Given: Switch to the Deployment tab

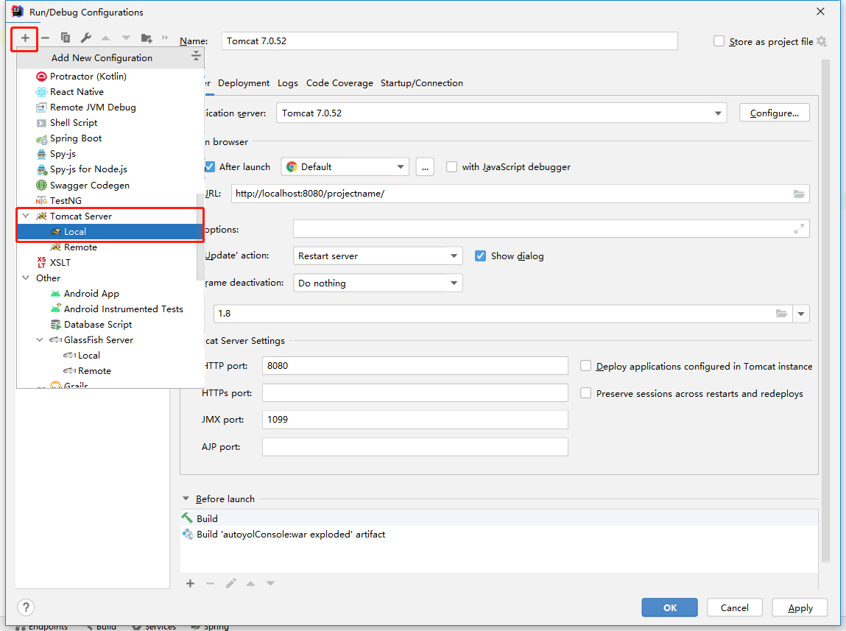Looking at the screenshot, I should pos(243,83).
